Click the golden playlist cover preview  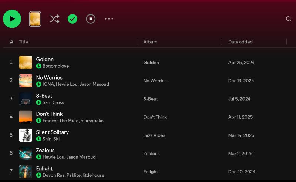[x=35, y=19]
